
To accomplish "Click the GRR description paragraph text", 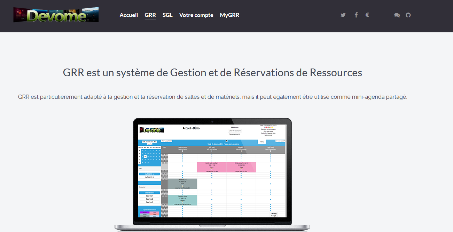I will click(212, 97).
